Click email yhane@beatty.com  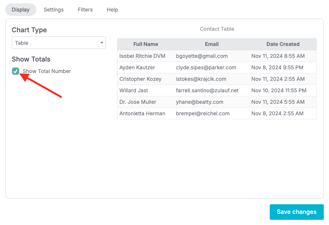click(200, 102)
